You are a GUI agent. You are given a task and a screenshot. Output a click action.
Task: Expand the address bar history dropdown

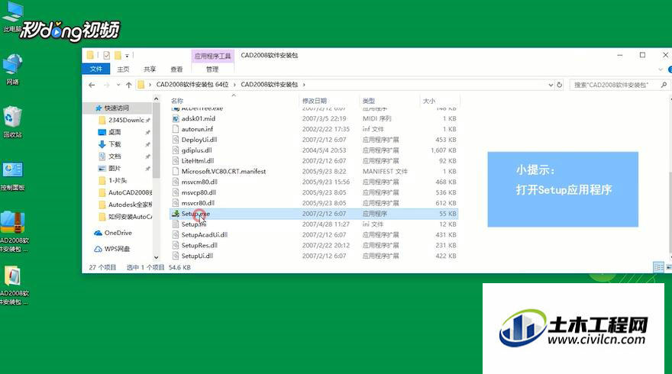pos(551,85)
